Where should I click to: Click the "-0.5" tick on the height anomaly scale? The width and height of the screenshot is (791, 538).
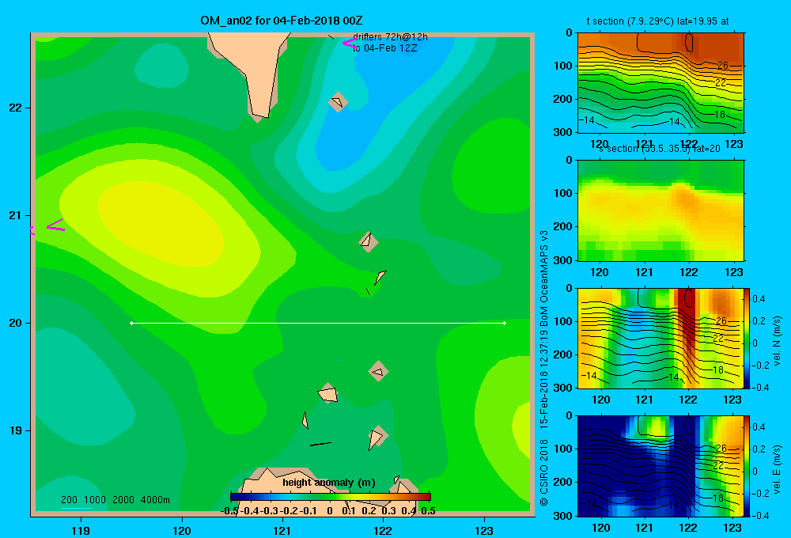[229, 511]
